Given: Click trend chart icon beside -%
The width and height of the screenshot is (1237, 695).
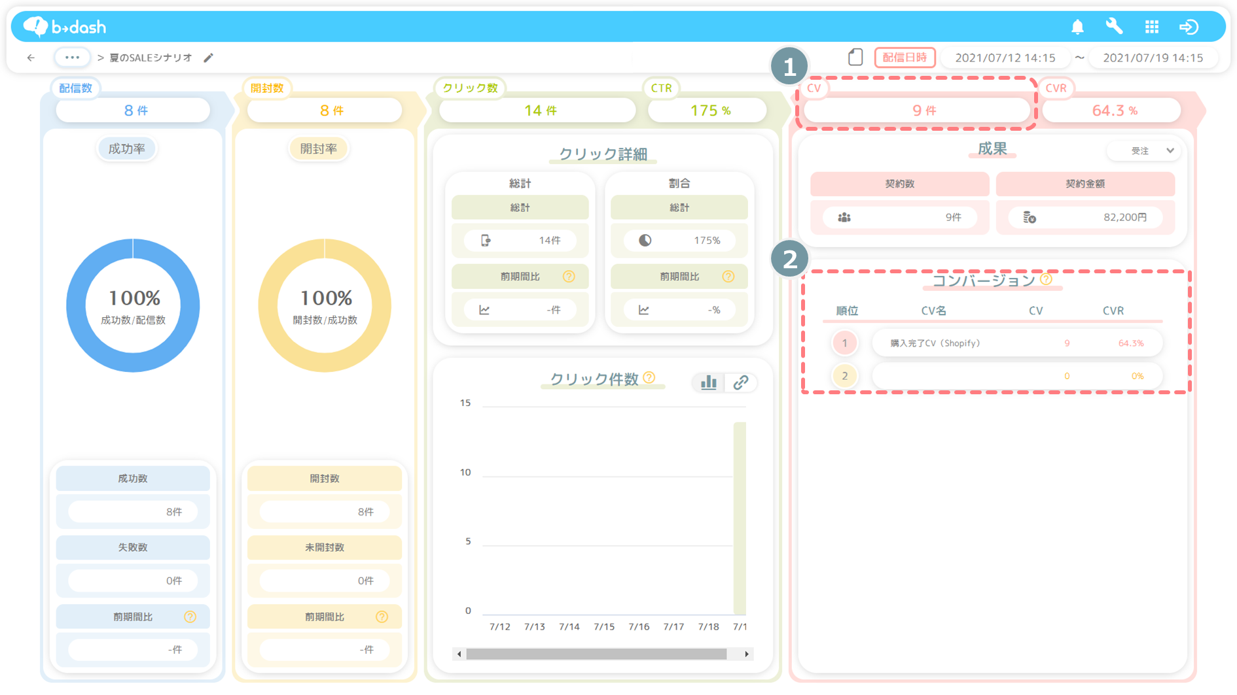Looking at the screenshot, I should click(644, 310).
